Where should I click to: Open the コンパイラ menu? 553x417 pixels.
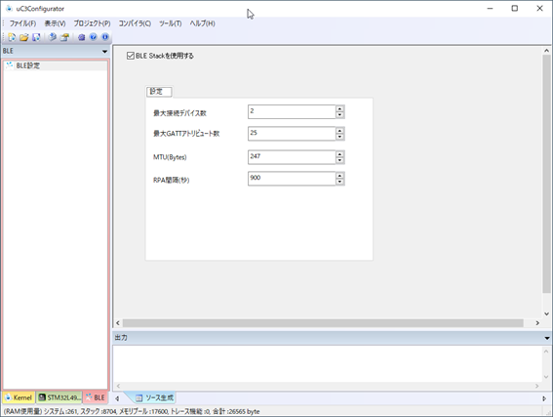pyautogui.click(x=135, y=23)
